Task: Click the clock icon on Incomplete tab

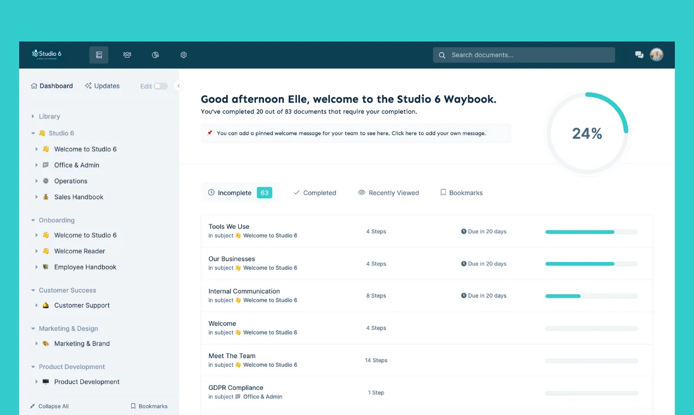Action: tap(211, 193)
